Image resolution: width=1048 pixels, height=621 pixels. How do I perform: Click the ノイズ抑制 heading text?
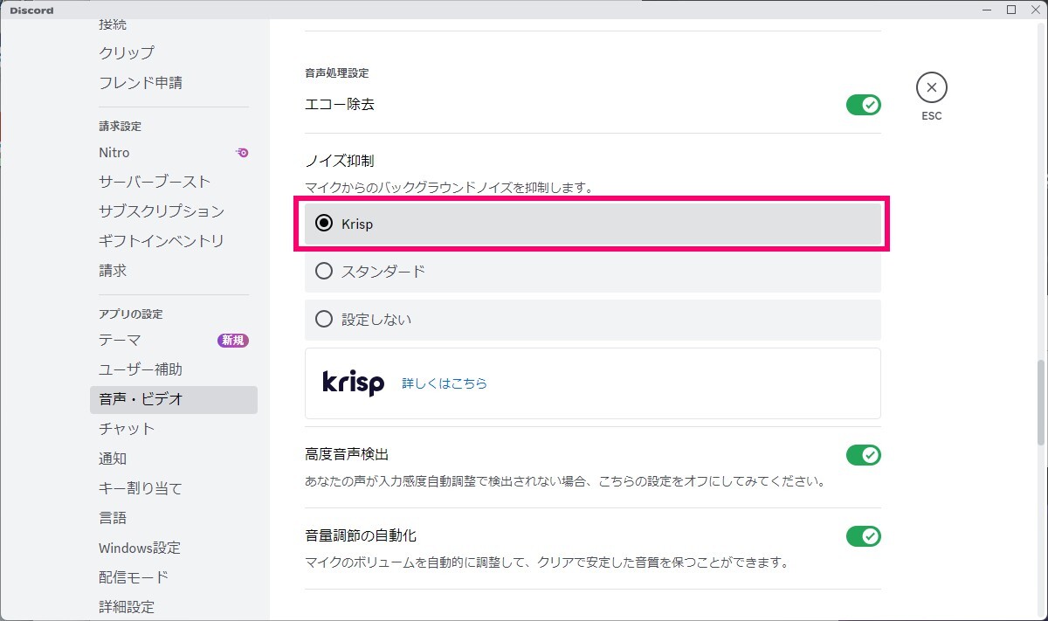[340, 162]
